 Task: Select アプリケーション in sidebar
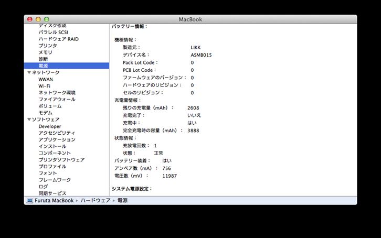pos(57,139)
